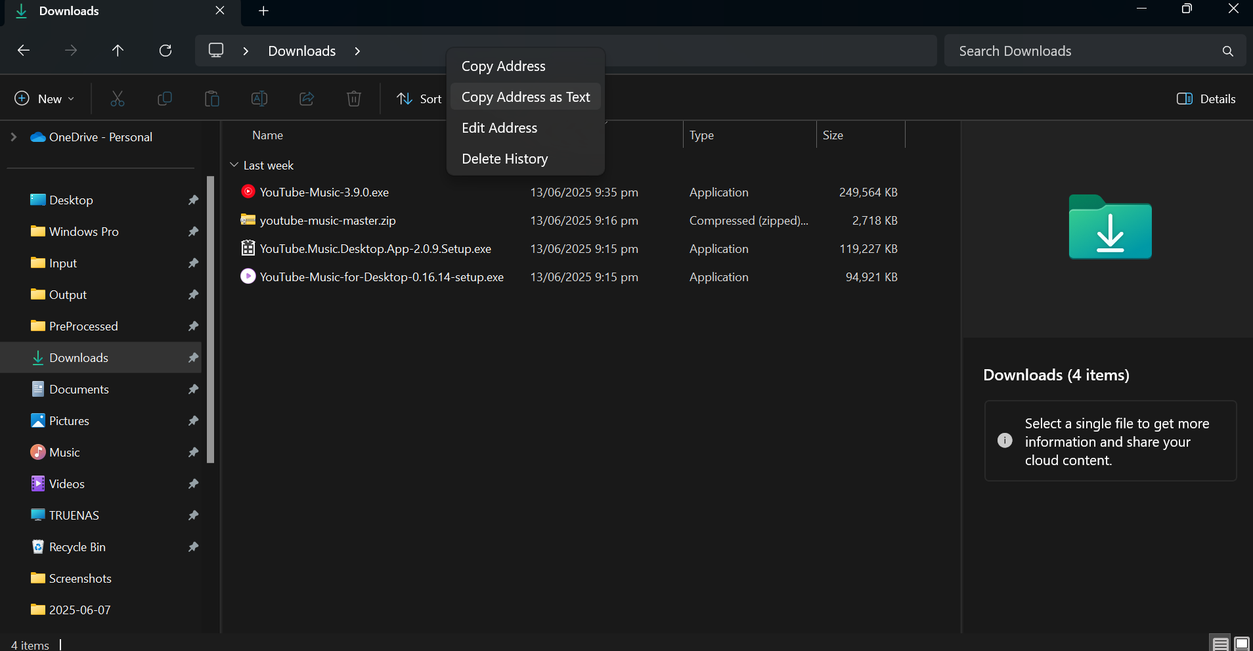Select the Cut icon in the toolbar

(x=118, y=99)
